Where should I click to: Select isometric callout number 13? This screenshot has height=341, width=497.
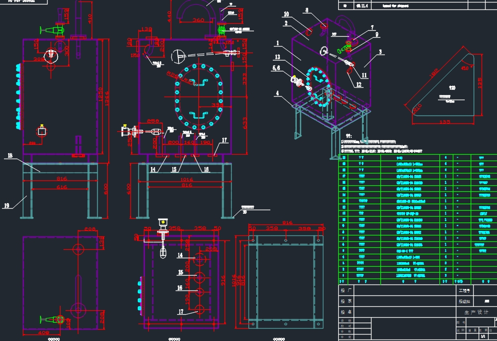[x=277, y=57]
